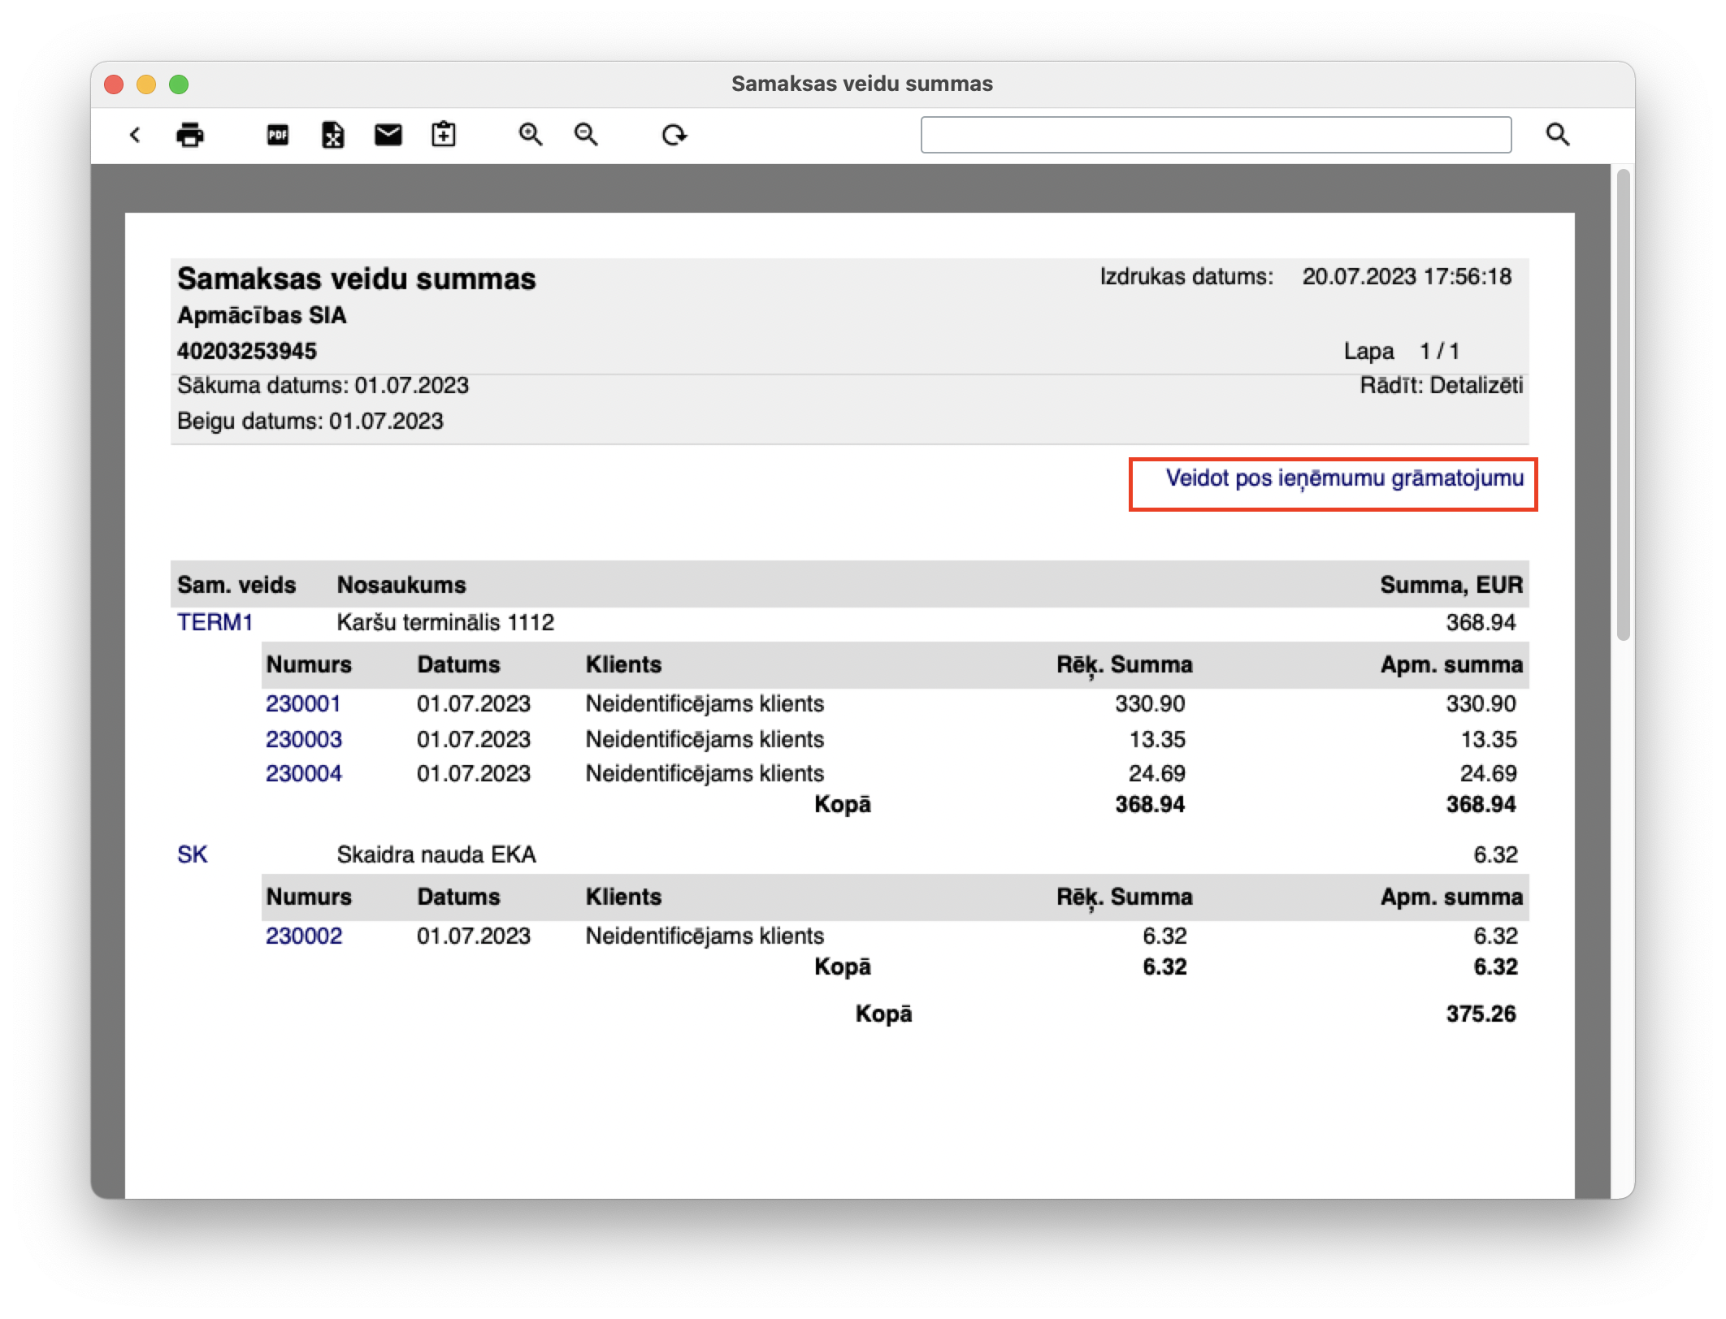This screenshot has height=1319, width=1726.
Task: Open invoice 230001
Action: (x=303, y=703)
